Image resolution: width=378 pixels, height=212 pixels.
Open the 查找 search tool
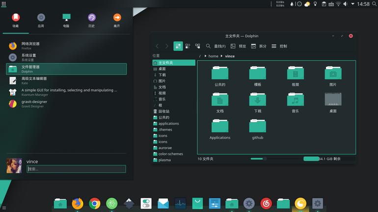click(x=216, y=46)
